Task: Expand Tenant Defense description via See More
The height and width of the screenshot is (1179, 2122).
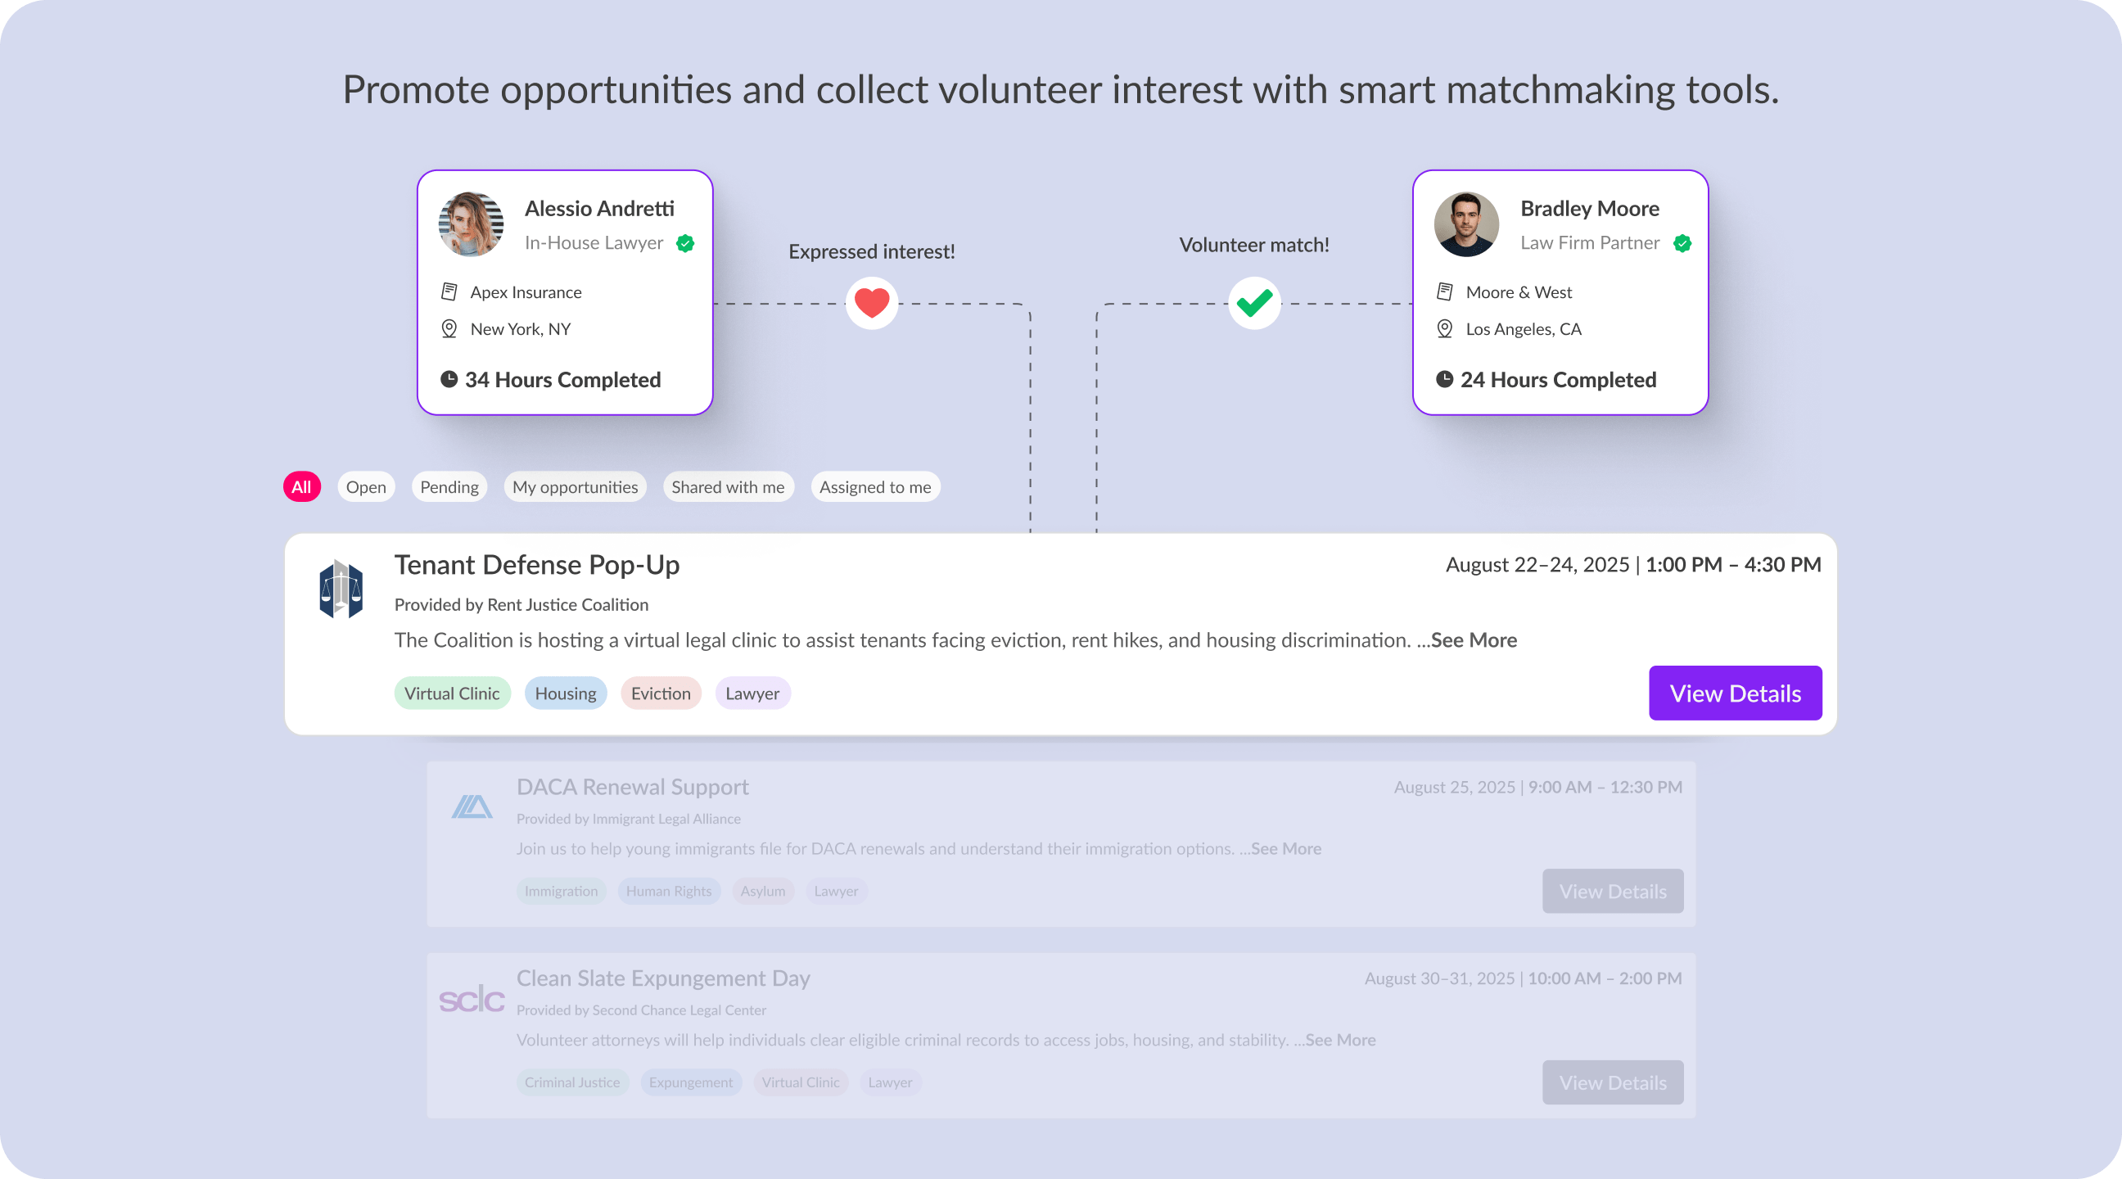Action: (1473, 640)
